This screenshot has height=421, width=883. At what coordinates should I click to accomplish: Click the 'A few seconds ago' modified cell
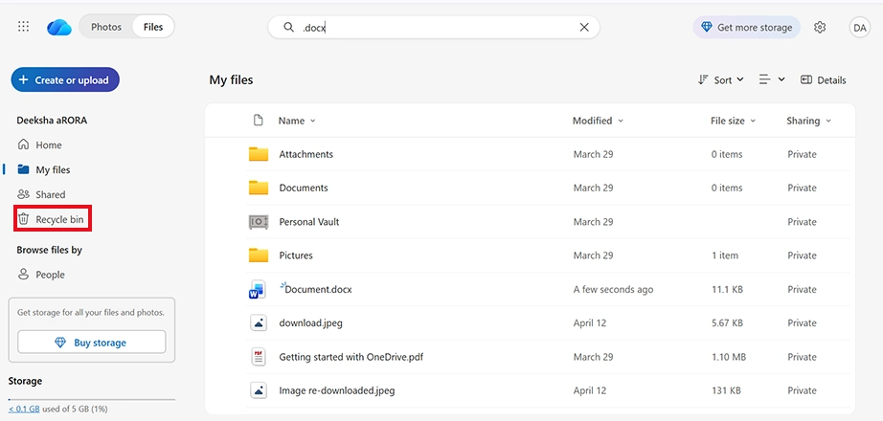click(x=613, y=289)
